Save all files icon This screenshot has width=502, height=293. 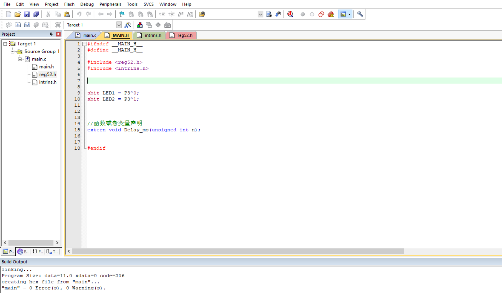pyautogui.click(x=36, y=14)
